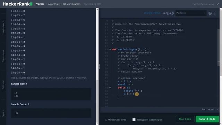Place cursor on 'result = 1' code line
The image size is (222, 125).
(x=125, y=84)
